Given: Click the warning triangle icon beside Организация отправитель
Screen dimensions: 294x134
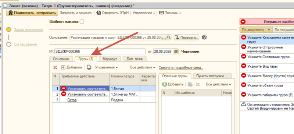Looking at the screenshot, I should 243,104.
